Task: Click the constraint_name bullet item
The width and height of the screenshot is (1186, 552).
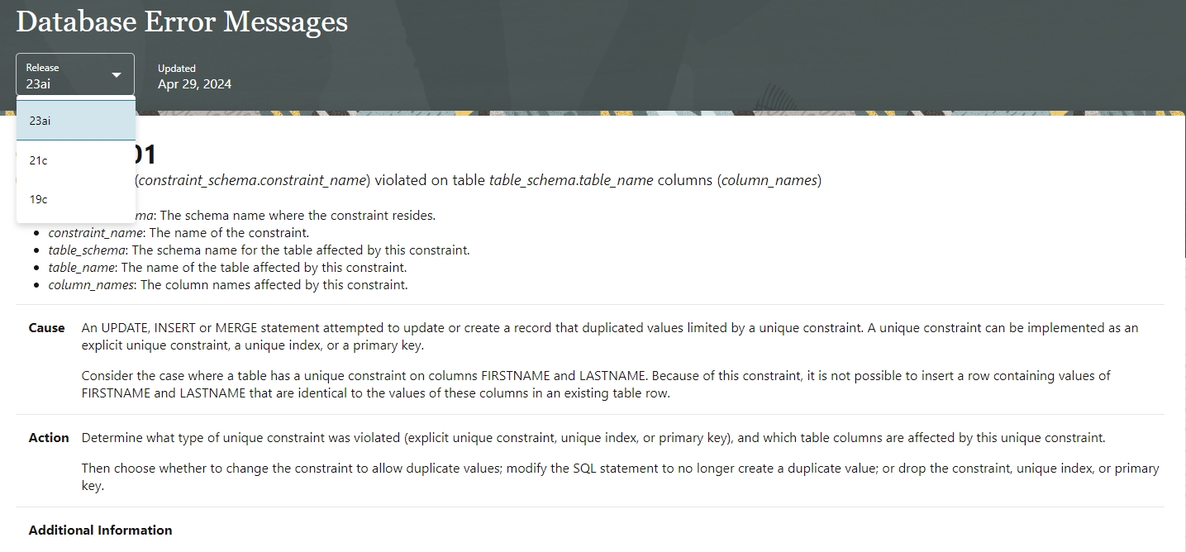Action: (x=179, y=233)
